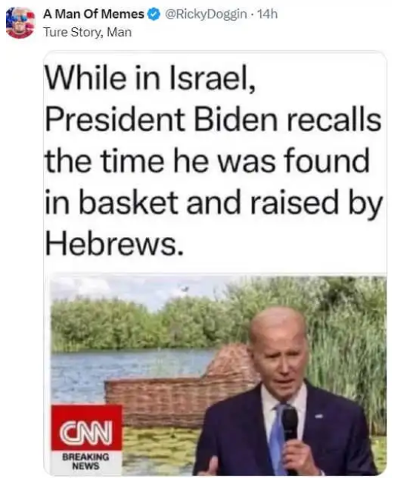Click the bird flying in the sky
The image size is (397, 484).
pyautogui.click(x=184, y=288)
